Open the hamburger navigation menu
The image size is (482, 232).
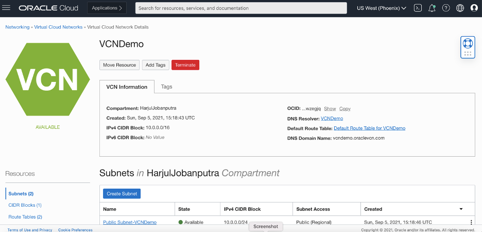click(x=6, y=8)
